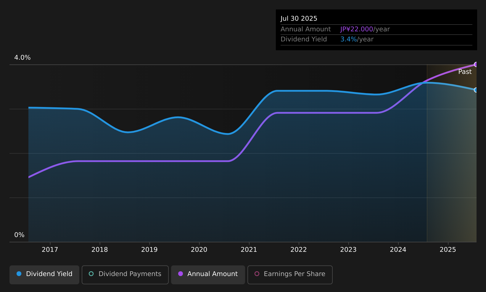Click the 'Past' label on chart

465,72
